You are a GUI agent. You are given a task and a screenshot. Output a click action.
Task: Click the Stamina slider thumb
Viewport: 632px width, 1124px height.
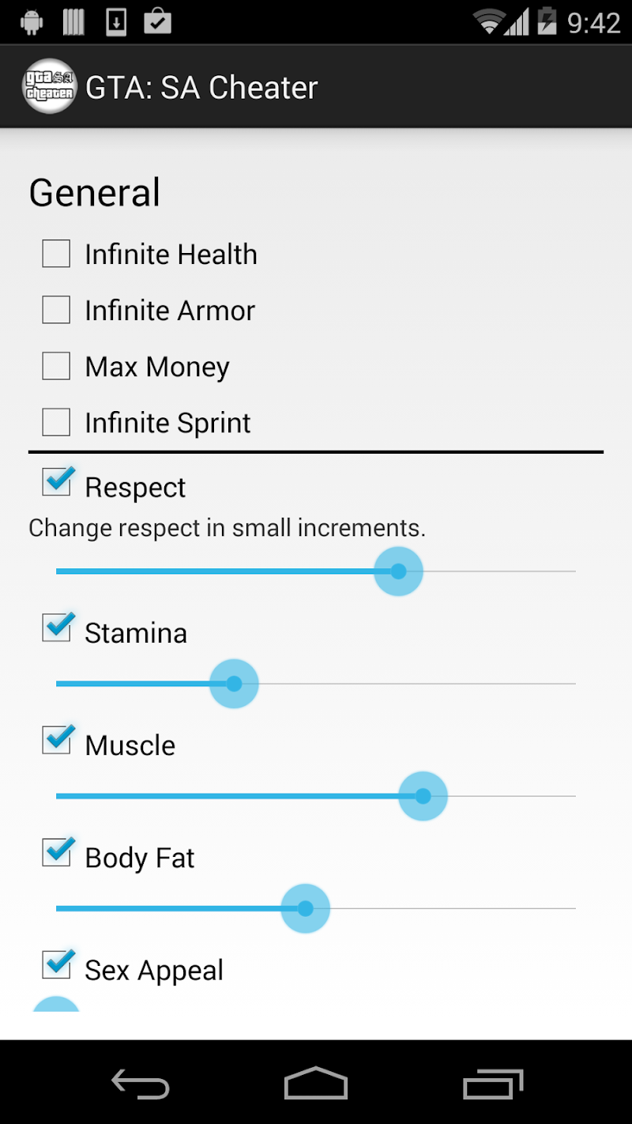[234, 684]
